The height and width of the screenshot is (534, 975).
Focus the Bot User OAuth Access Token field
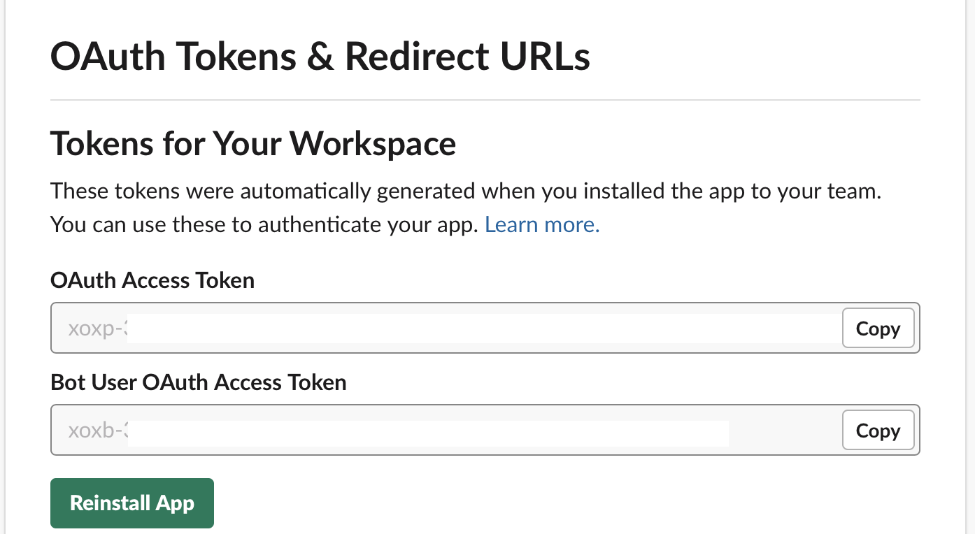485,430
